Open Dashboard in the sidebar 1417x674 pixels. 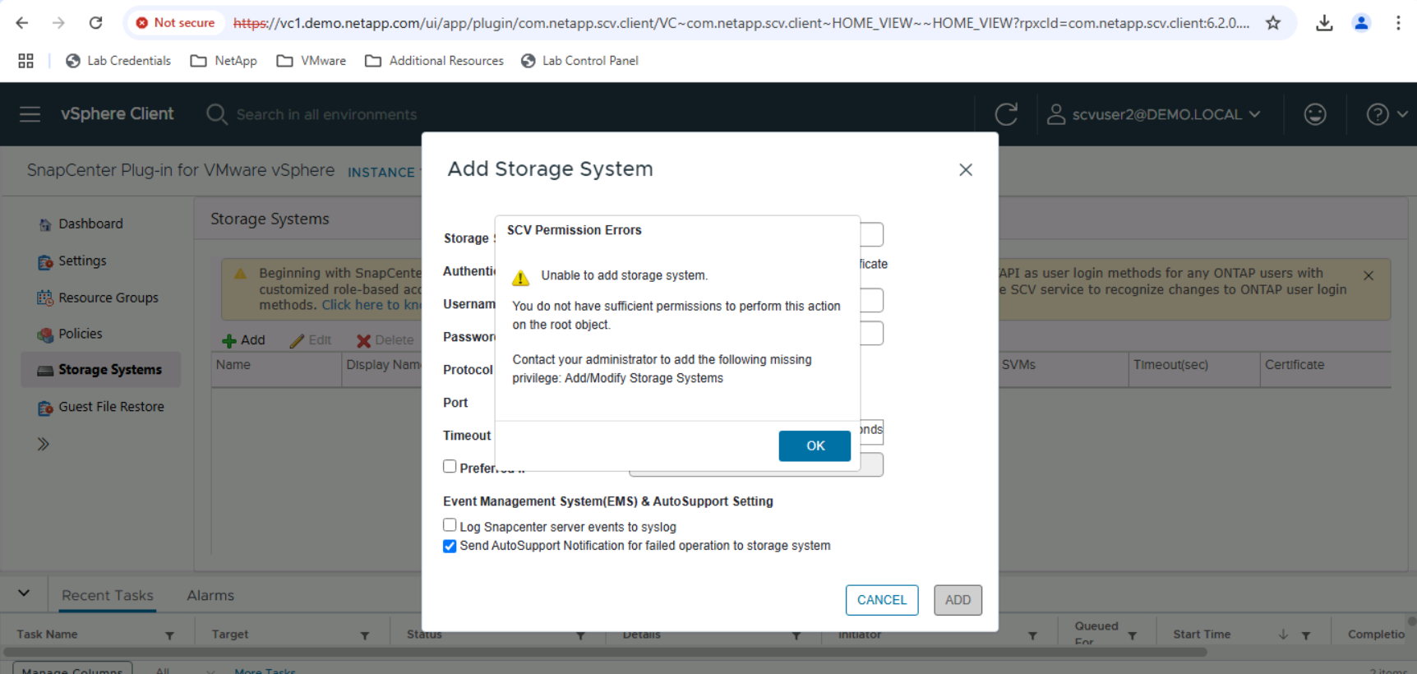pos(90,224)
